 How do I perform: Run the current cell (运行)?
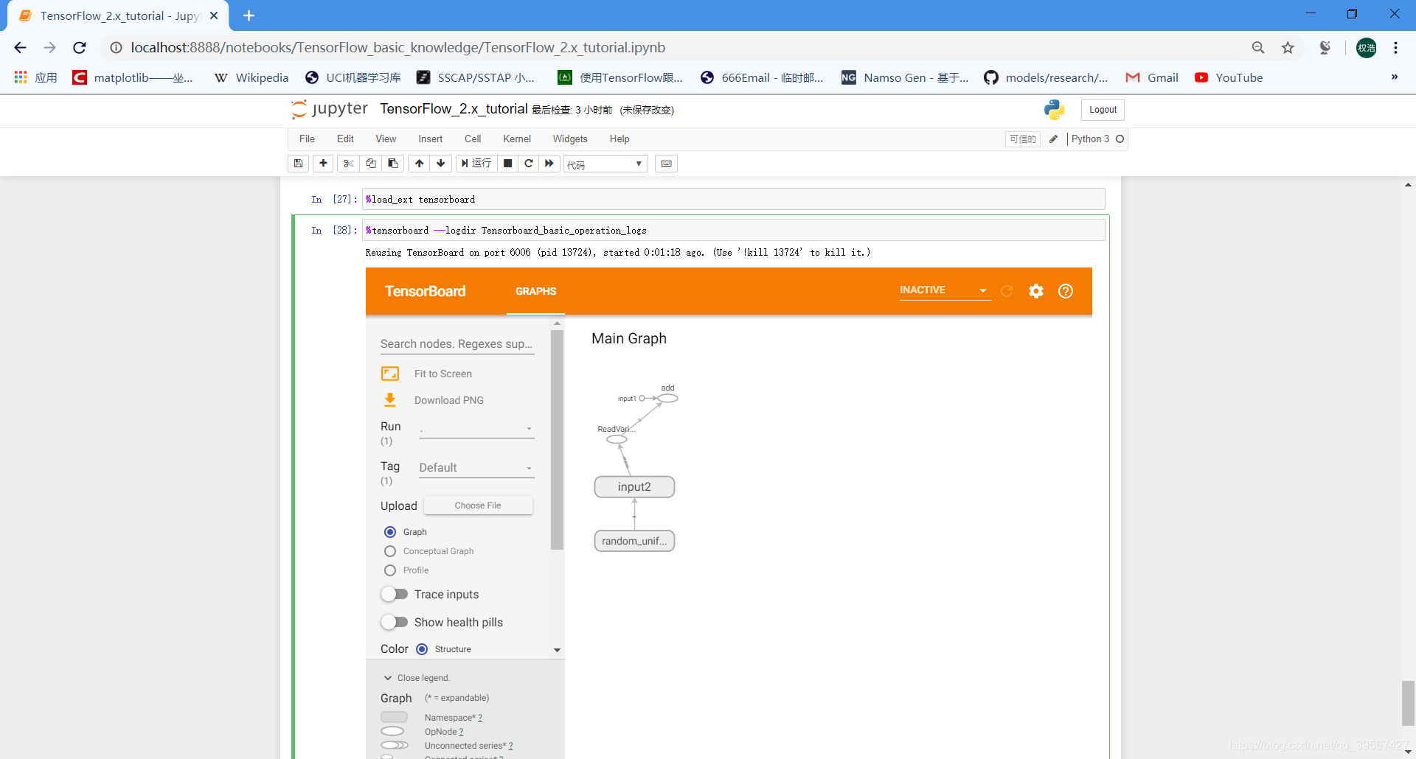(476, 164)
